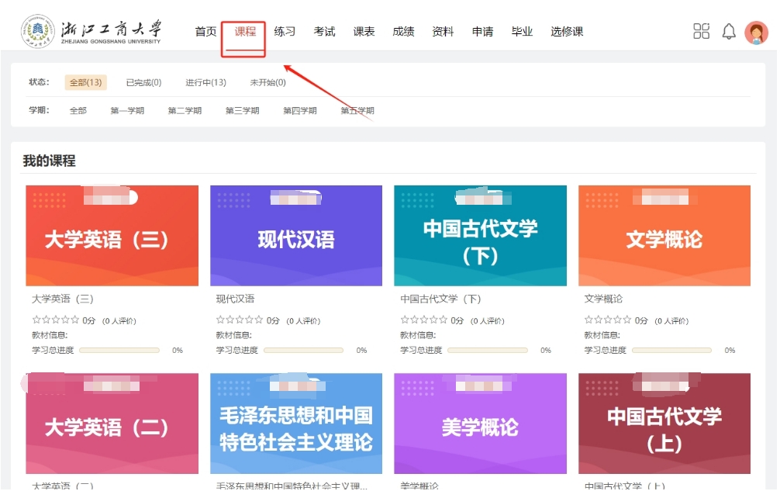Image resolution: width=780 pixels, height=491 pixels.
Task: Go to the 考试 tab
Action: tap(324, 32)
